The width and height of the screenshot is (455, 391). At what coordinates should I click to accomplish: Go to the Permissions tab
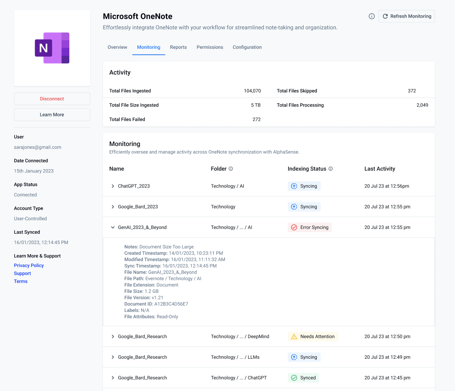(210, 47)
